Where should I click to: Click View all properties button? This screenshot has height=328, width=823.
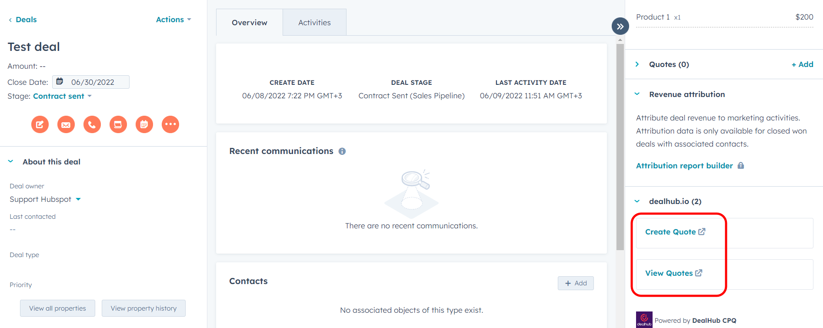(x=57, y=308)
